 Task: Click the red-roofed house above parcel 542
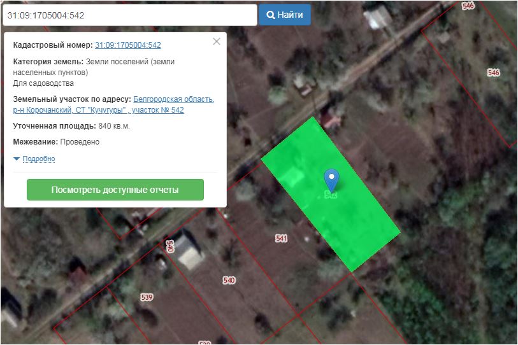pyautogui.click(x=331, y=119)
